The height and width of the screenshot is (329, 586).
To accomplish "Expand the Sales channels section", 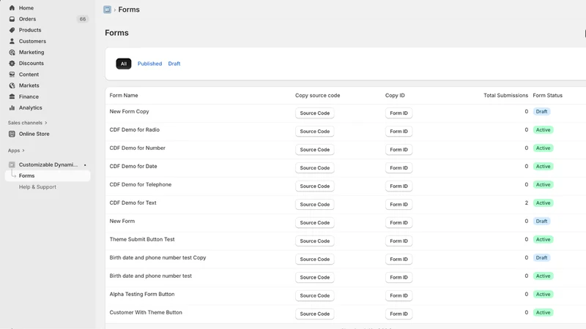I will click(27, 123).
